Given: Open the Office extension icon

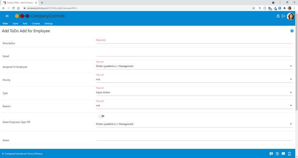Looking at the screenshot, I should [260, 8].
